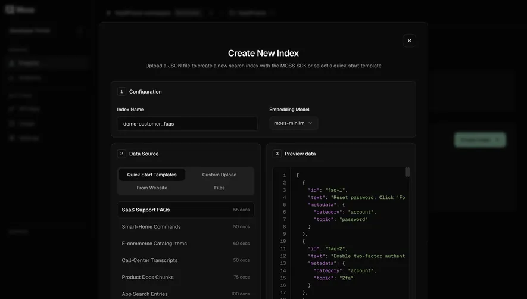Click the "faq-2" id line in preview
Image resolution: width=527 pixels, height=299 pixels.
point(328,248)
